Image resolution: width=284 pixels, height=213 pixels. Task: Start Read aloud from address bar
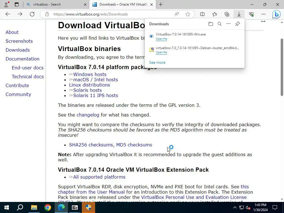(177, 14)
